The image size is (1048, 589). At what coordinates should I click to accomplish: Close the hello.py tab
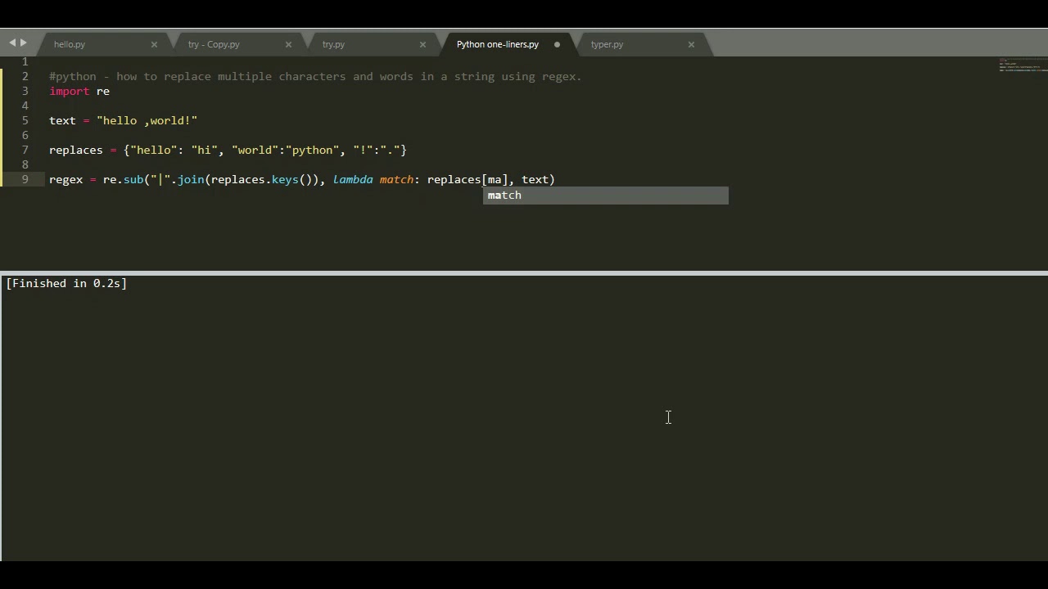point(154,44)
